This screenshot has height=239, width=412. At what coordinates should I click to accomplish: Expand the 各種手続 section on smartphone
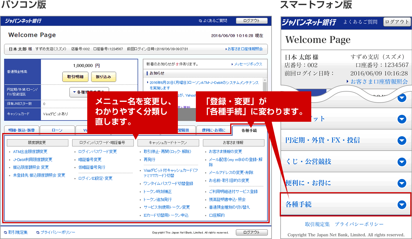click(x=402, y=205)
